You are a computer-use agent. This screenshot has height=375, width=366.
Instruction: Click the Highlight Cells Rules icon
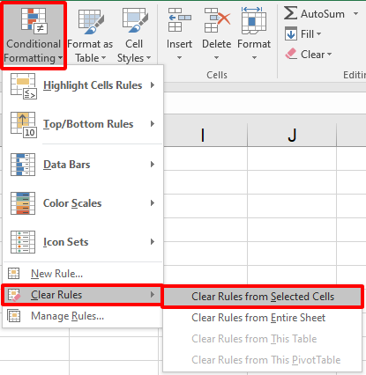point(23,85)
